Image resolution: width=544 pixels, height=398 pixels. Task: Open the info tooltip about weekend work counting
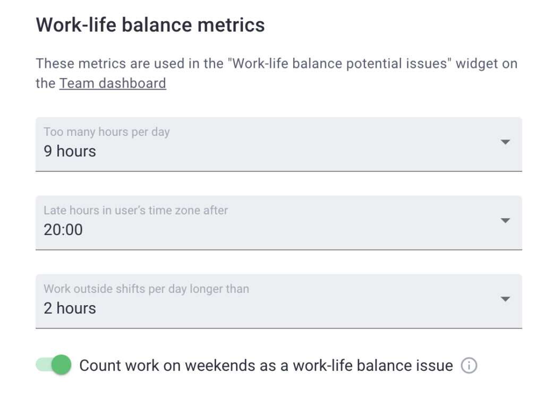[x=469, y=366]
